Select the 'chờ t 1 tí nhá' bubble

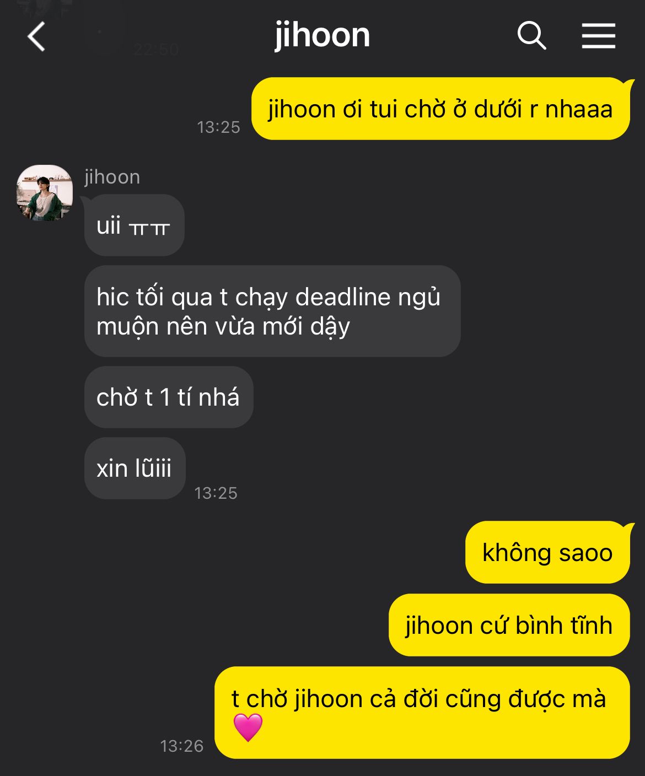[x=169, y=397]
